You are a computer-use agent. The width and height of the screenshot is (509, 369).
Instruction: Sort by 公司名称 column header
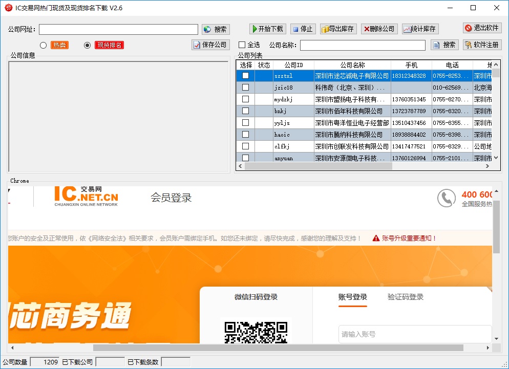click(x=352, y=65)
